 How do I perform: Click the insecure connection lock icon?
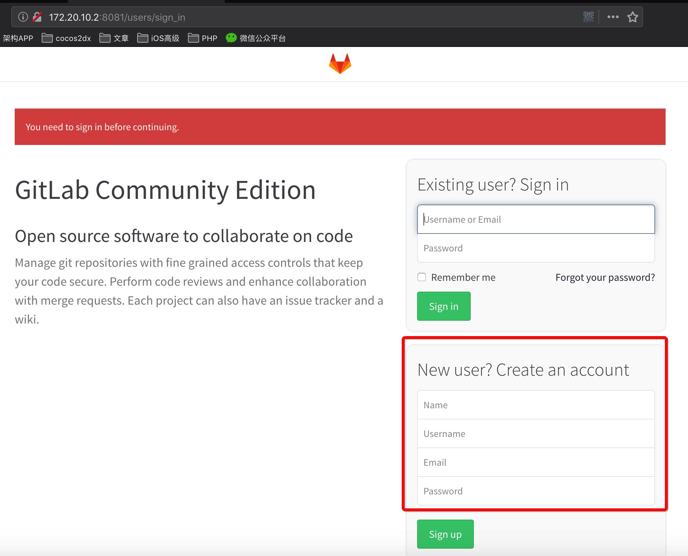click(37, 17)
